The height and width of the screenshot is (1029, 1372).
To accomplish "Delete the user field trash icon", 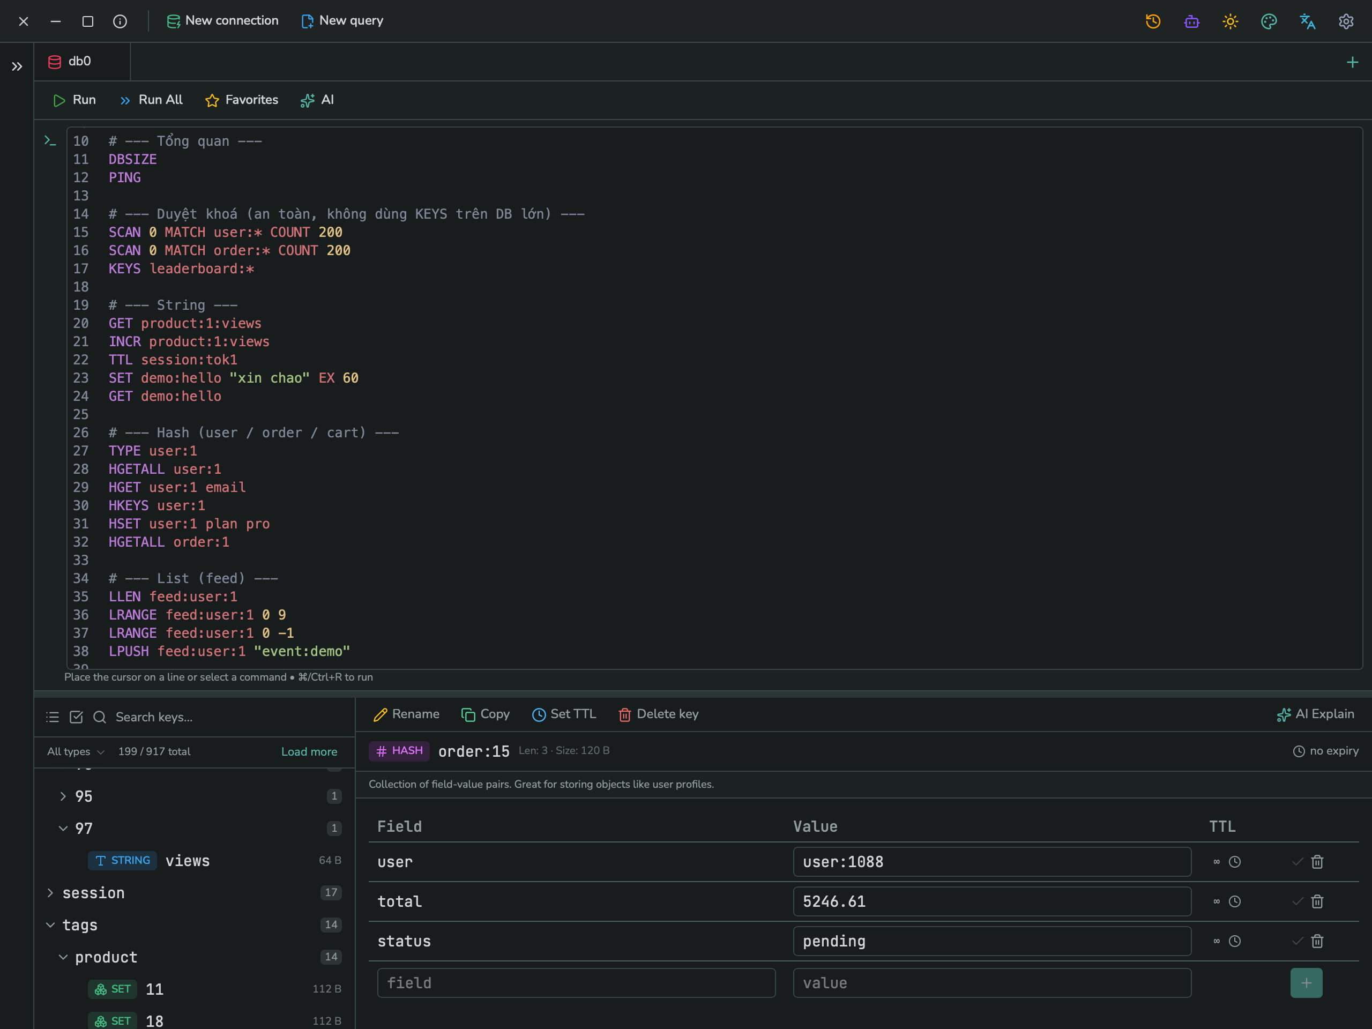I will 1317,862.
